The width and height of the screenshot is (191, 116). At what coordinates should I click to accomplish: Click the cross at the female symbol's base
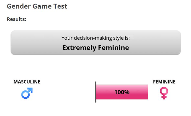tap(164, 97)
